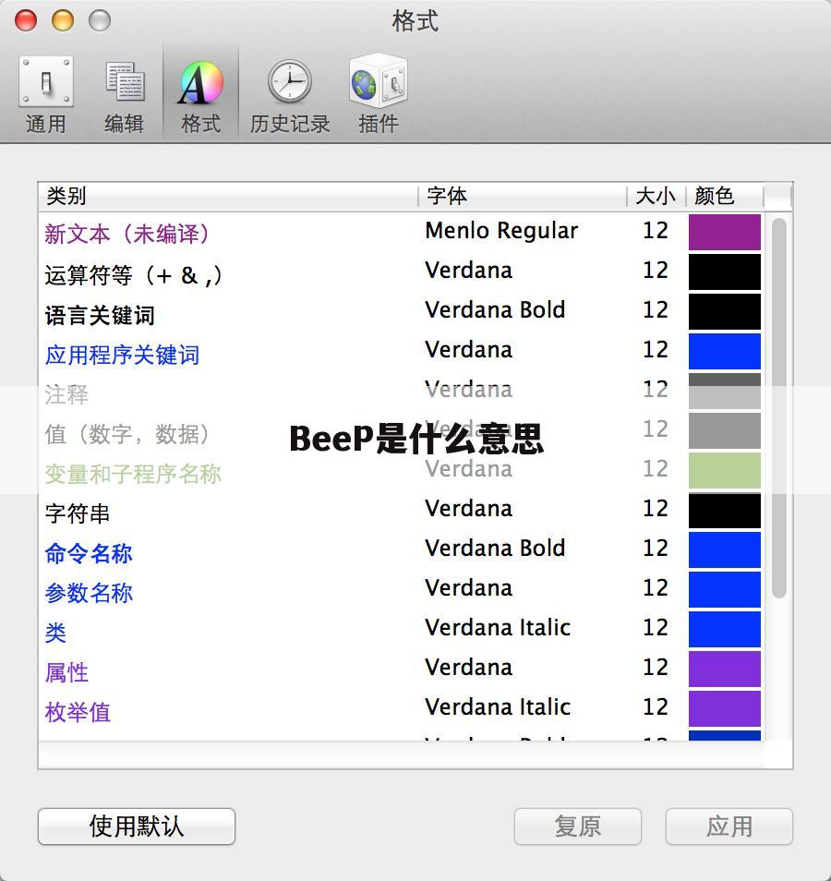Click Verdana Bold font for 命令名称
The width and height of the screenshot is (831, 881).
[495, 548]
